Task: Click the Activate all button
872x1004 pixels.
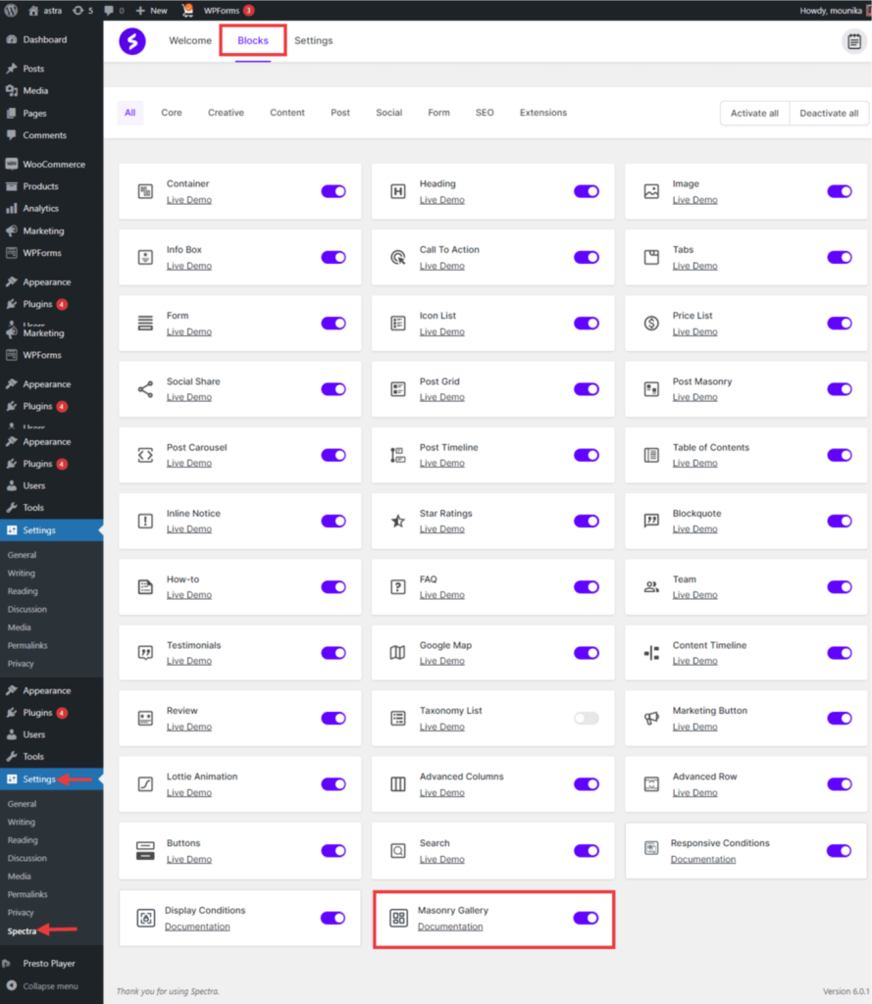Action: coord(754,114)
